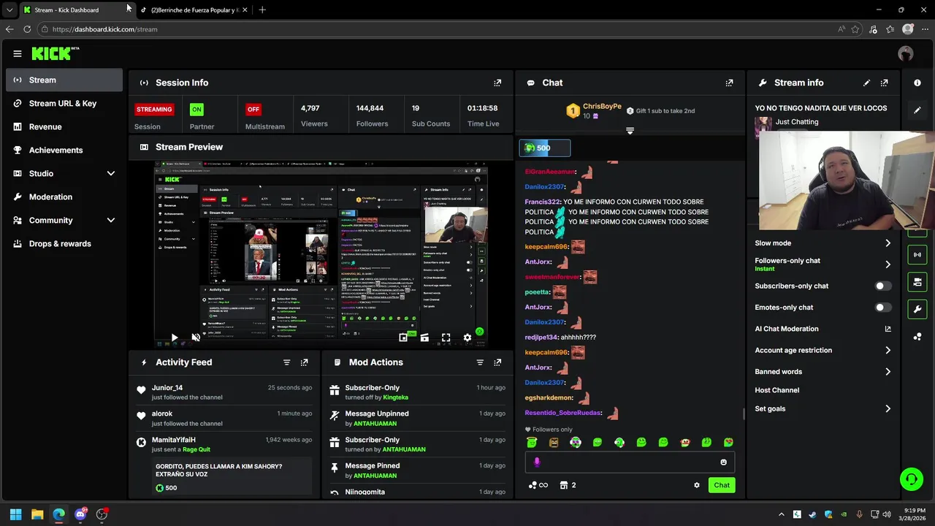Reload the page in the browser
The image size is (935, 526).
pyautogui.click(x=27, y=29)
